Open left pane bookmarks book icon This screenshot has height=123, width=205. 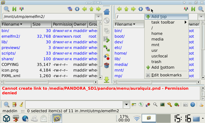coord(70,9)
